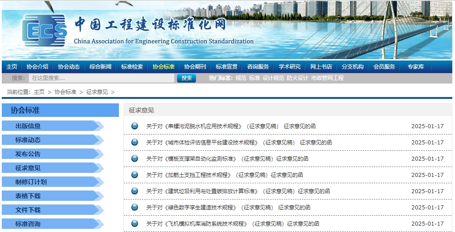455x232 pixels.
Task: Open the 《飞机模拟机库消防系统技术规程》 notice link
Action: (232, 223)
